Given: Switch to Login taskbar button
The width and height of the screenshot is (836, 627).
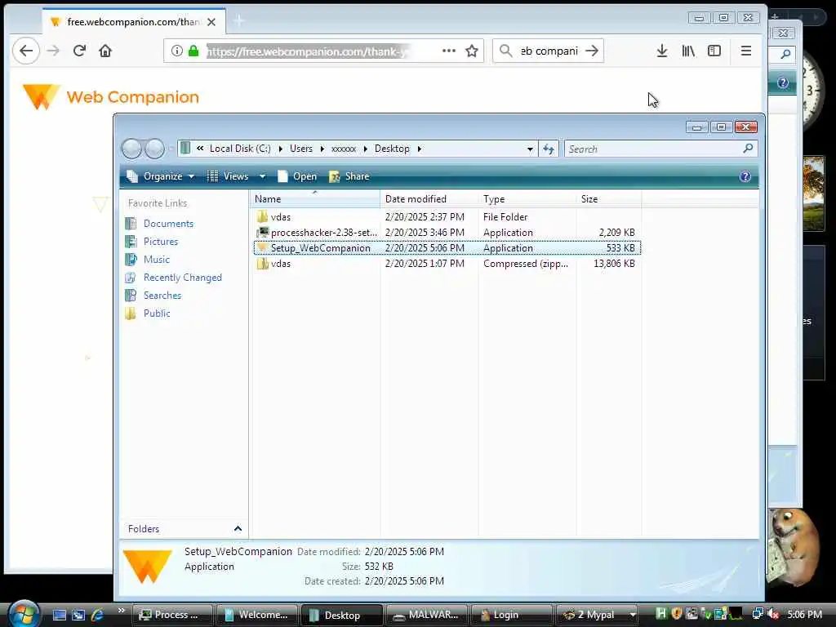Looking at the screenshot, I should click(x=511, y=615).
